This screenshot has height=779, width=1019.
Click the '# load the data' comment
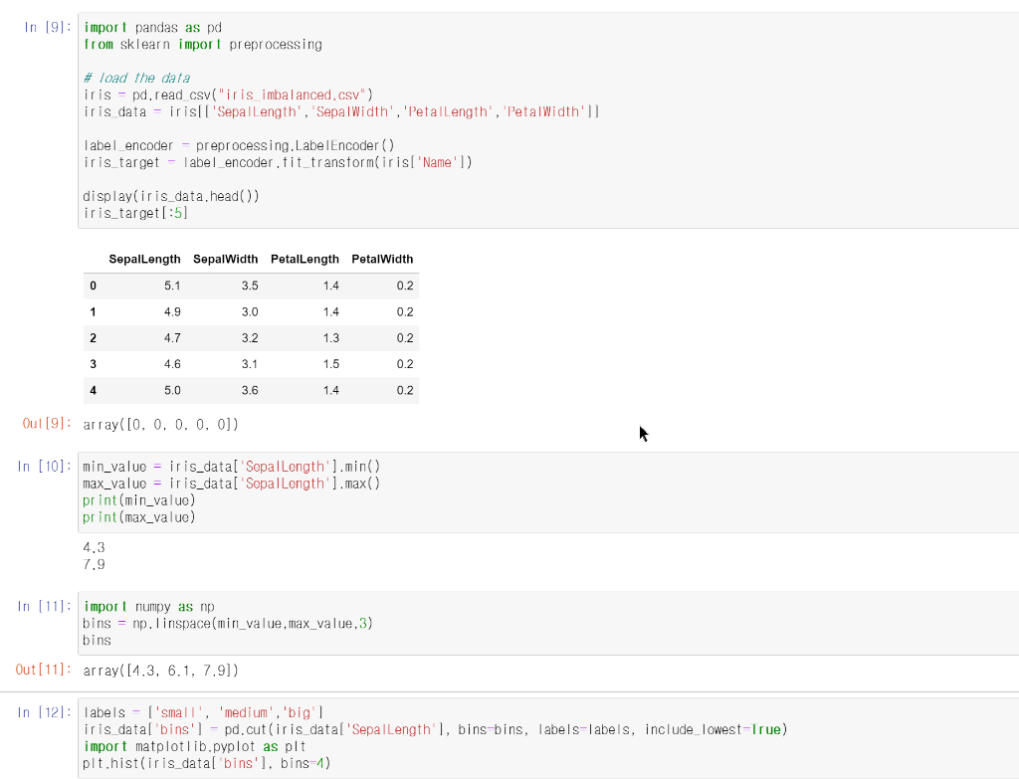136,78
